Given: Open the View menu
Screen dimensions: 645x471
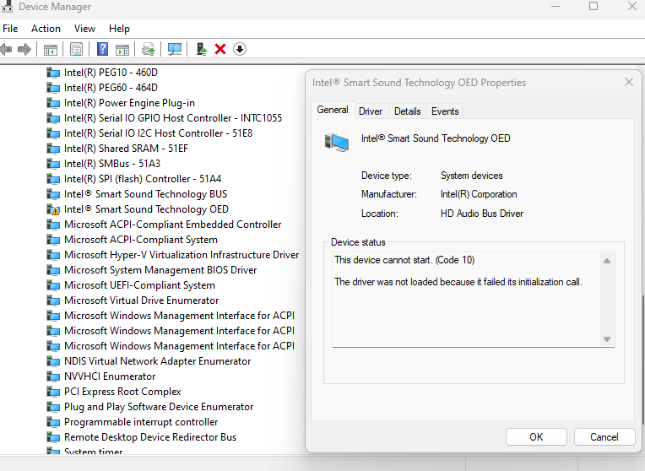Looking at the screenshot, I should click(84, 29).
